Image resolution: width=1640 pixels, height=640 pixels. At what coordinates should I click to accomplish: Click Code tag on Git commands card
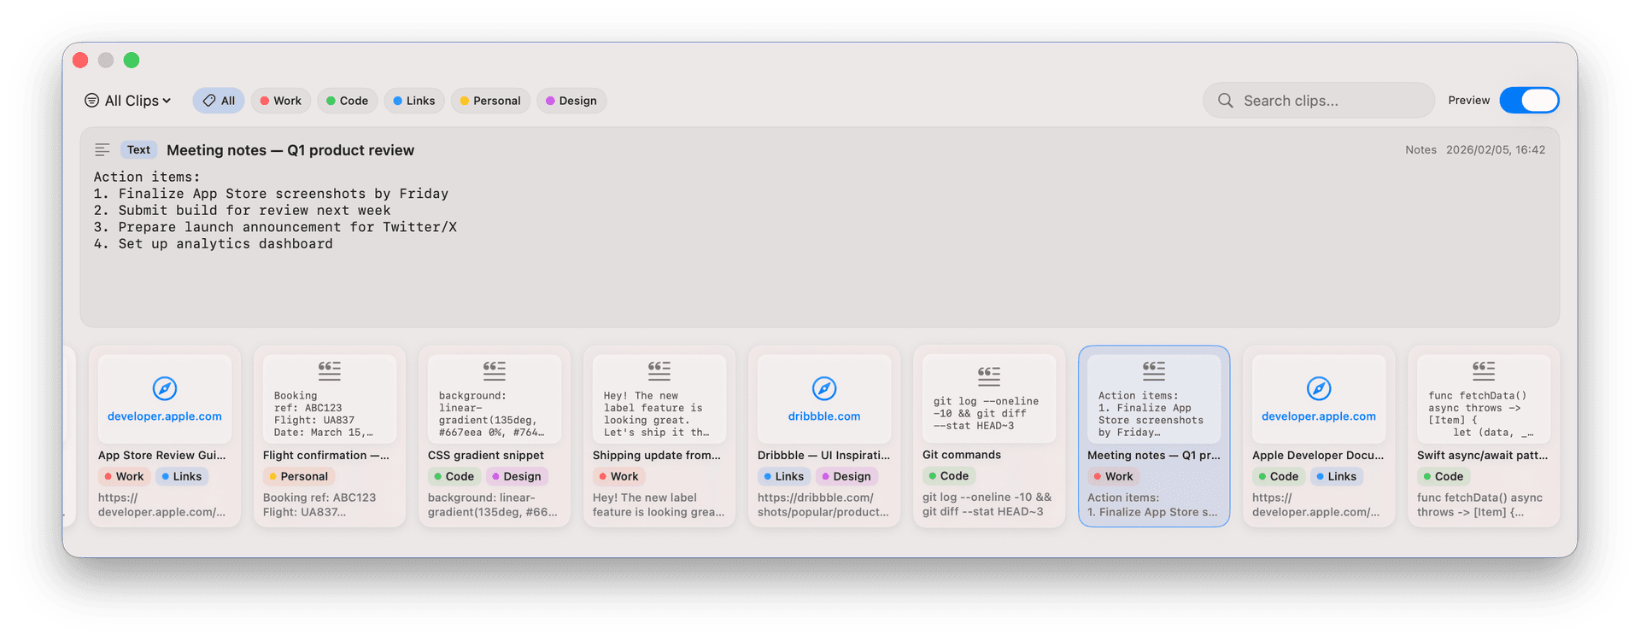(x=948, y=476)
